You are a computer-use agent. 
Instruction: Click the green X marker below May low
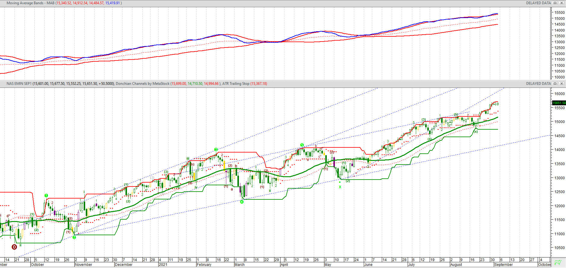pos(340,187)
